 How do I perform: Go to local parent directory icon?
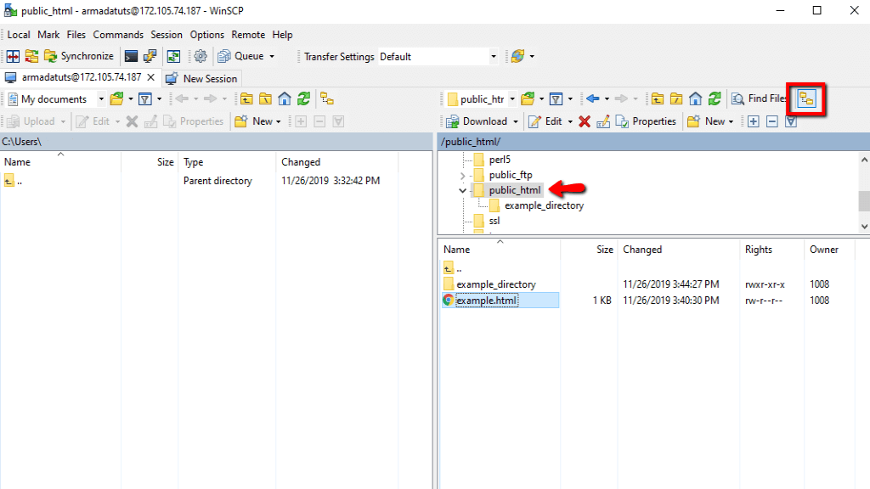[246, 99]
